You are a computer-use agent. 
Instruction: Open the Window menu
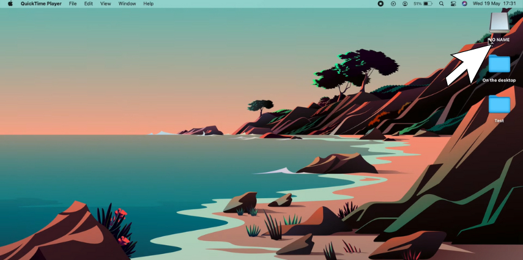coord(127,4)
